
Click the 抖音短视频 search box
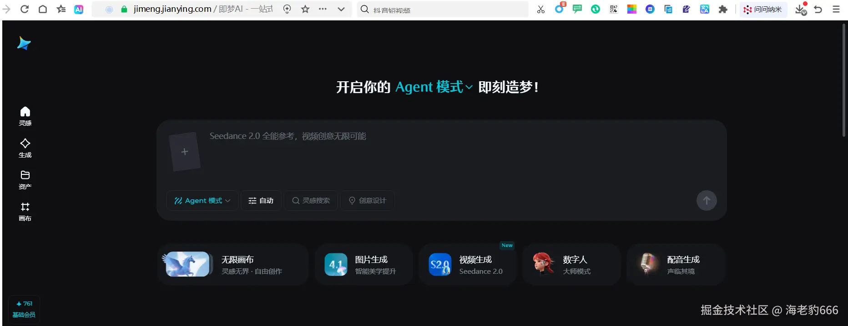point(442,10)
